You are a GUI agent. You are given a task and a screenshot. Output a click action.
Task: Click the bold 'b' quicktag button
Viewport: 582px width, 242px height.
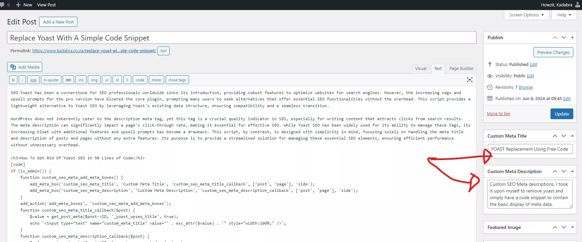pyautogui.click(x=13, y=80)
